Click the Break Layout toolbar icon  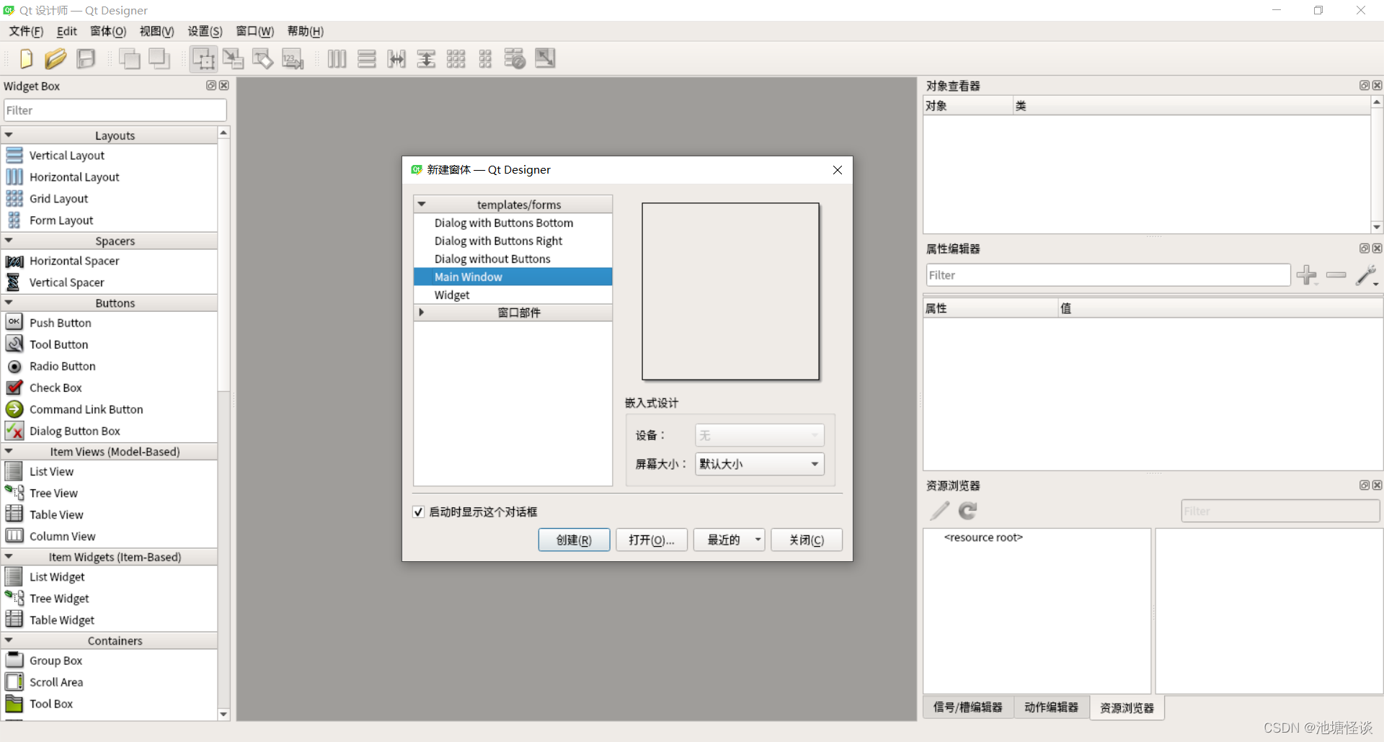tap(515, 58)
